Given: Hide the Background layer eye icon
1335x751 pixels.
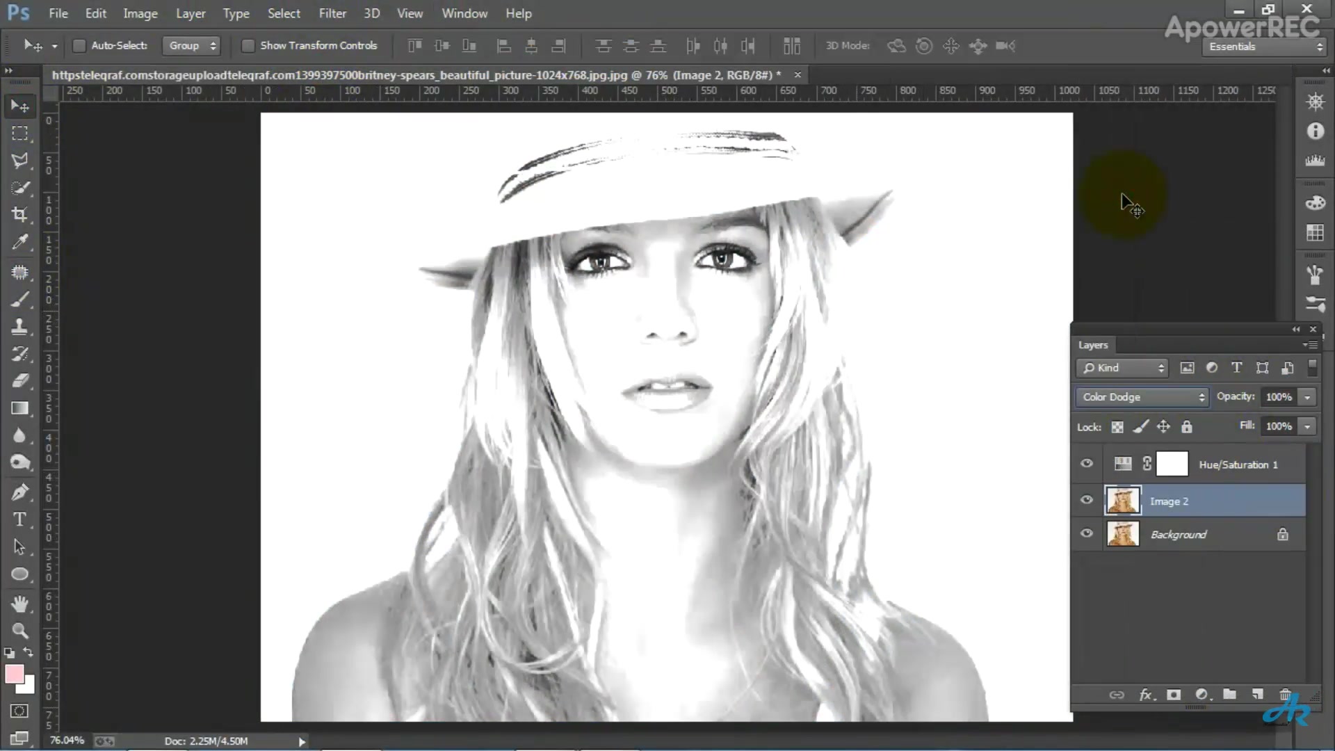Looking at the screenshot, I should pyautogui.click(x=1087, y=534).
